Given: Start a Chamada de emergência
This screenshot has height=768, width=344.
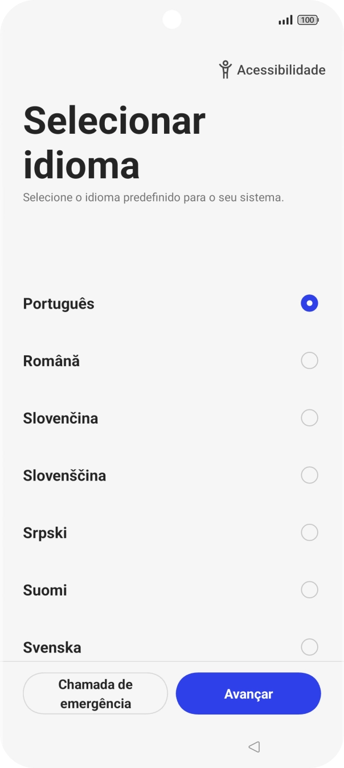Looking at the screenshot, I should (95, 693).
